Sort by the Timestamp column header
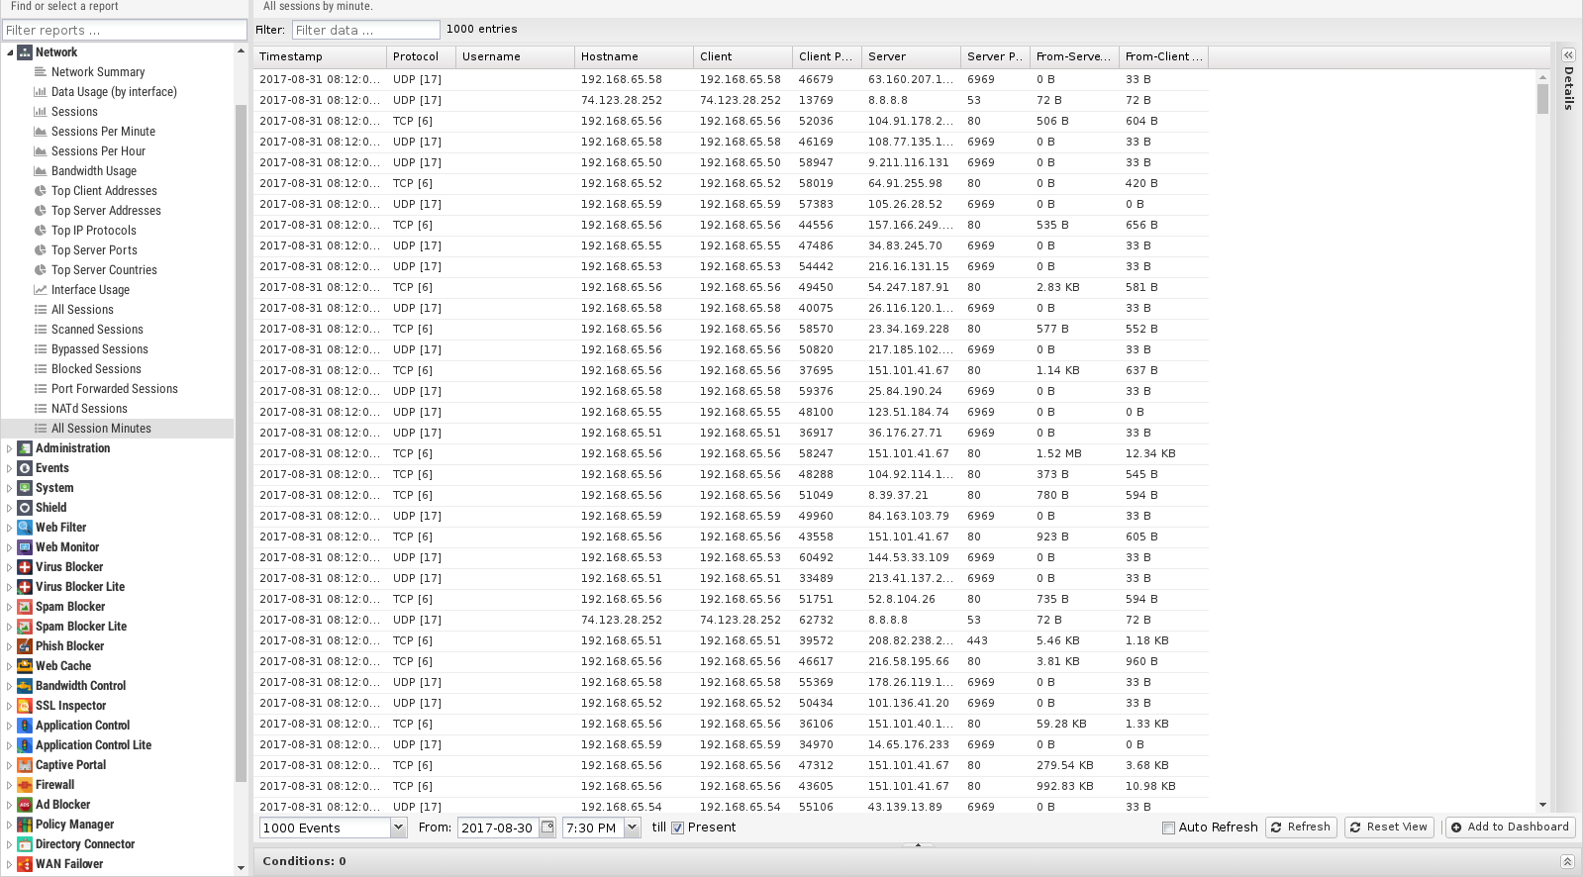 click(319, 56)
